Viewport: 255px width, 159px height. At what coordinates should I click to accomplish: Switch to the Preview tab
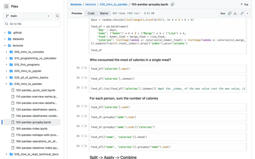(77, 13)
